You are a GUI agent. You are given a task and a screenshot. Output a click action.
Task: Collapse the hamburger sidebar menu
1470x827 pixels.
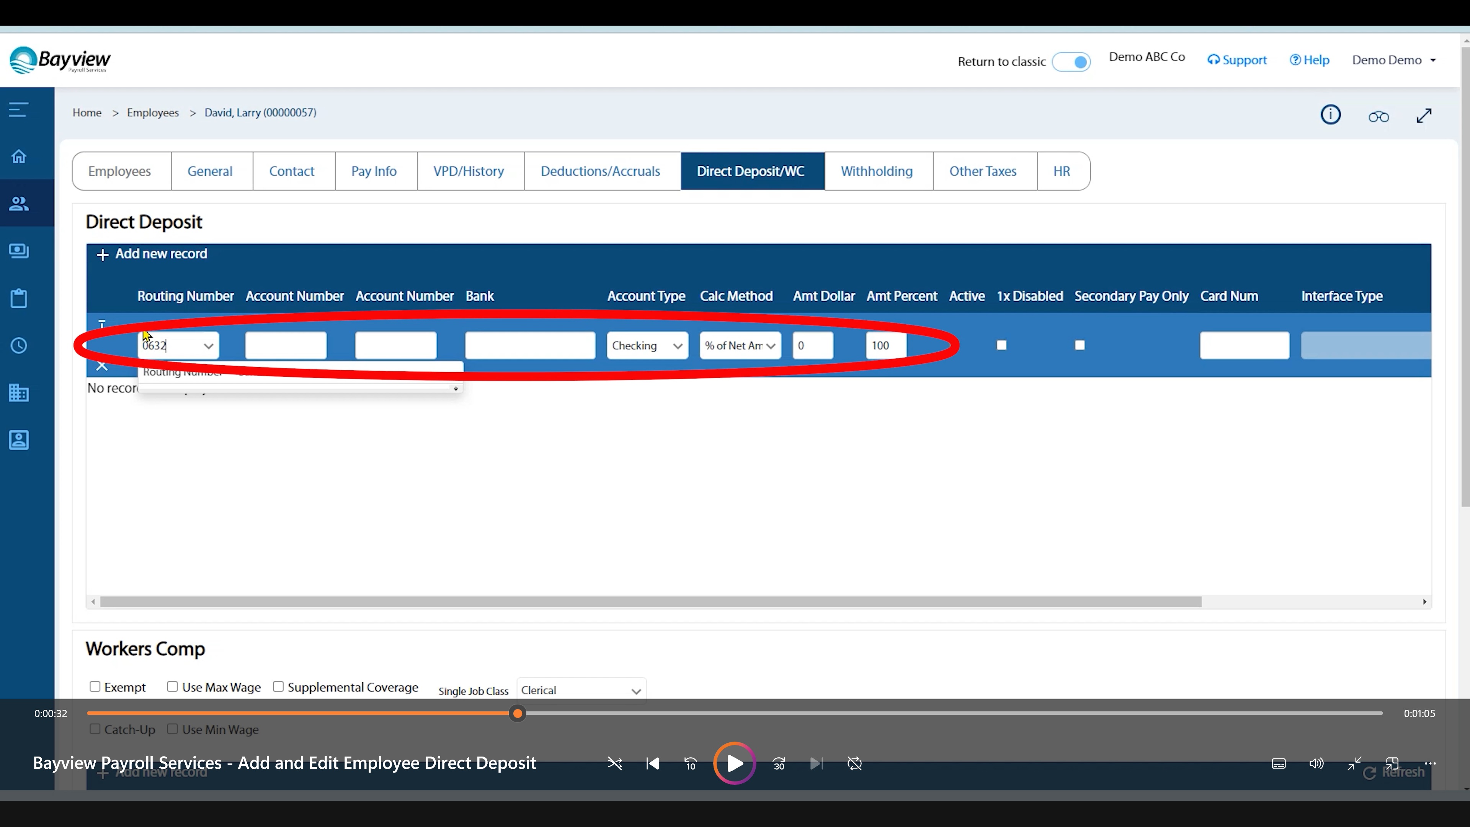[x=18, y=110]
